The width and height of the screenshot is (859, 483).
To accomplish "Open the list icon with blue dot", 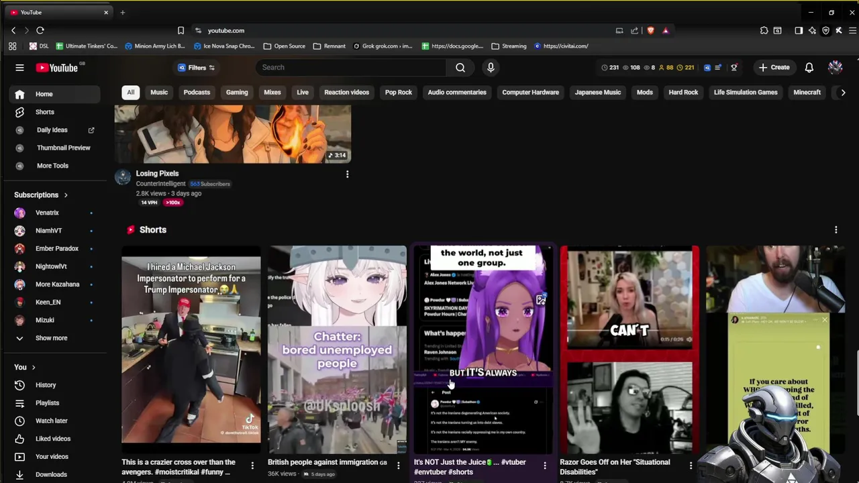I will pyautogui.click(x=718, y=67).
